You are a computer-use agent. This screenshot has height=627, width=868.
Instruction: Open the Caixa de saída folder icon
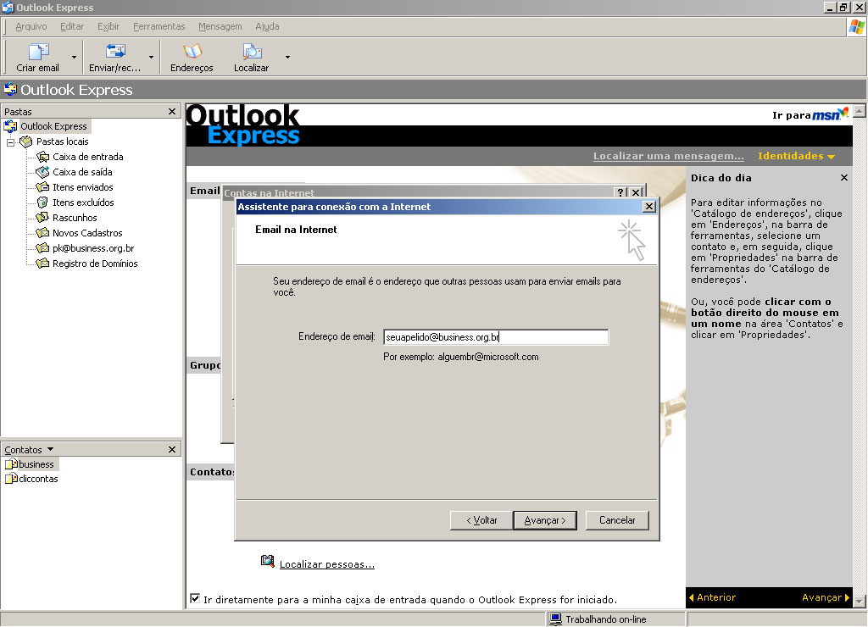tap(42, 172)
